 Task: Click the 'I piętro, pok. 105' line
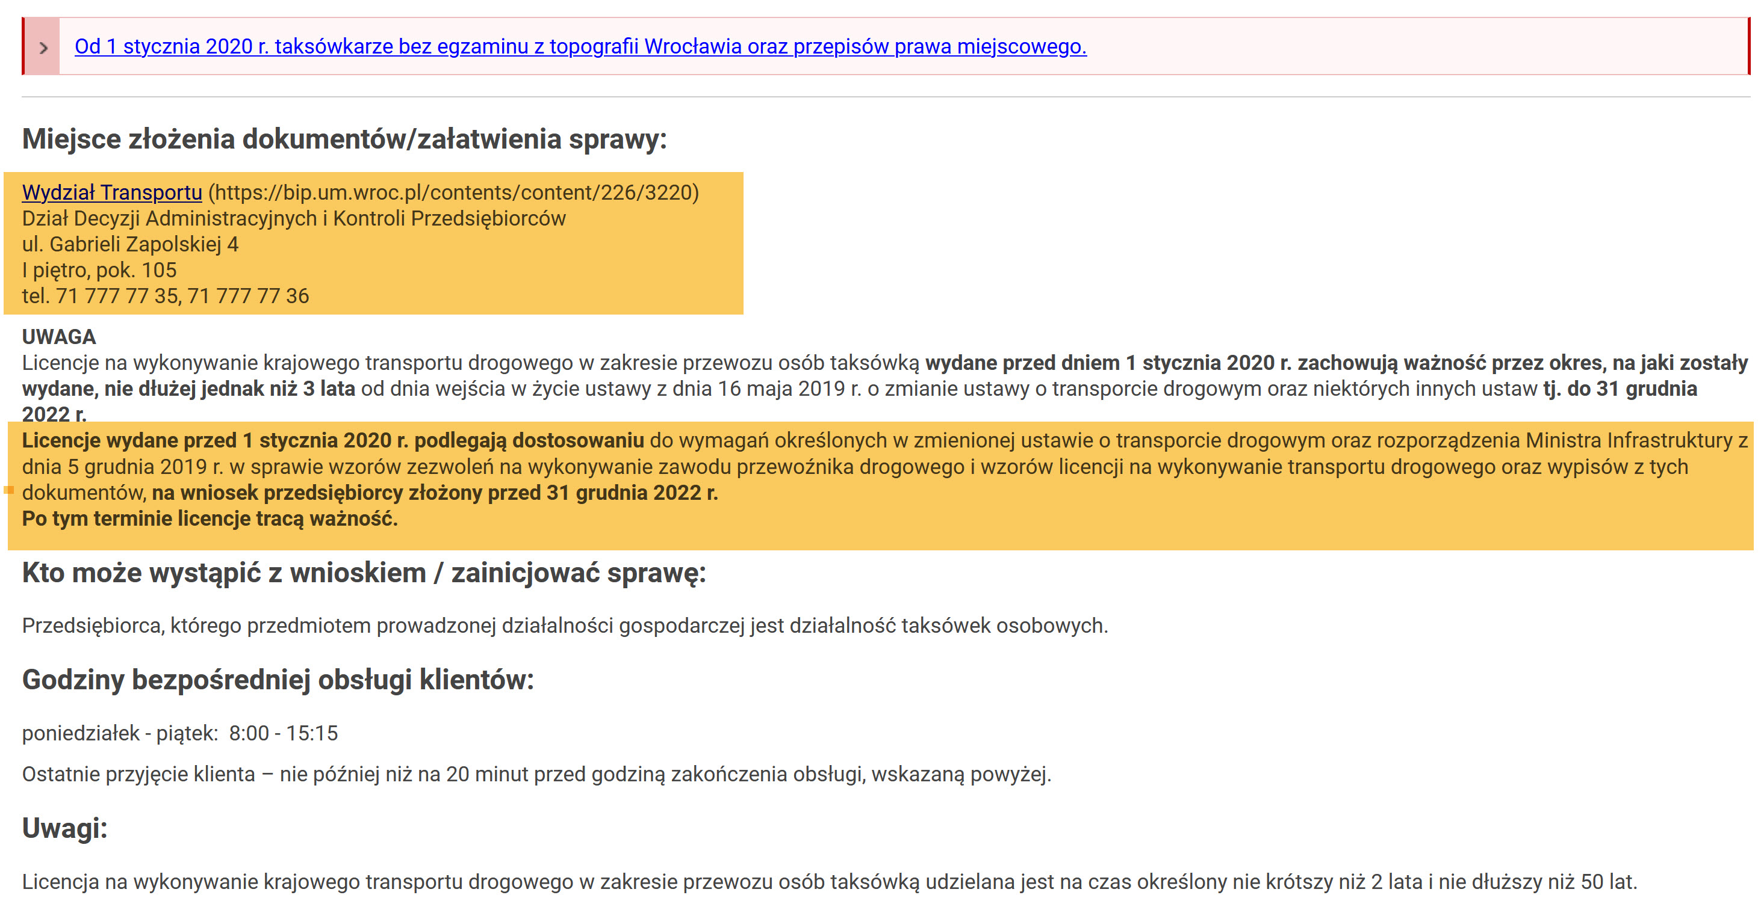(x=99, y=271)
